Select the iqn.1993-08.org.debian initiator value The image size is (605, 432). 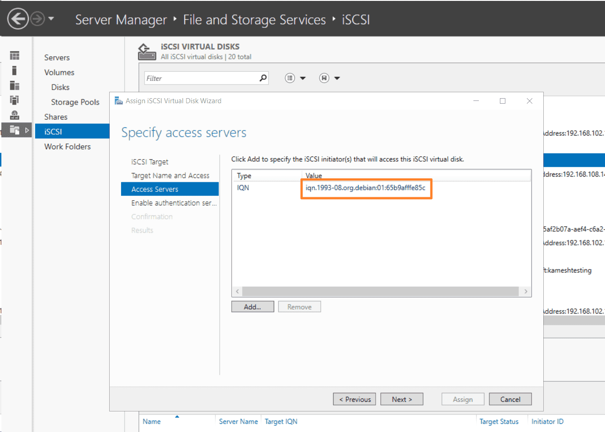click(x=366, y=188)
